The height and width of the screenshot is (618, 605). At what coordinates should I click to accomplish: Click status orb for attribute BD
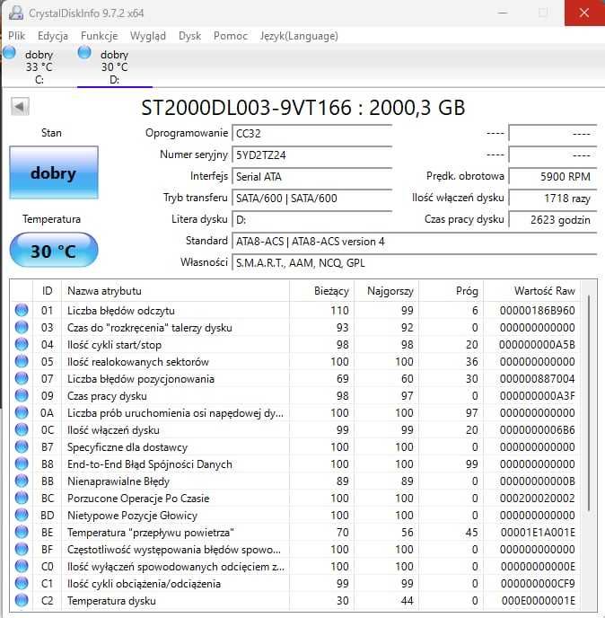coord(22,515)
